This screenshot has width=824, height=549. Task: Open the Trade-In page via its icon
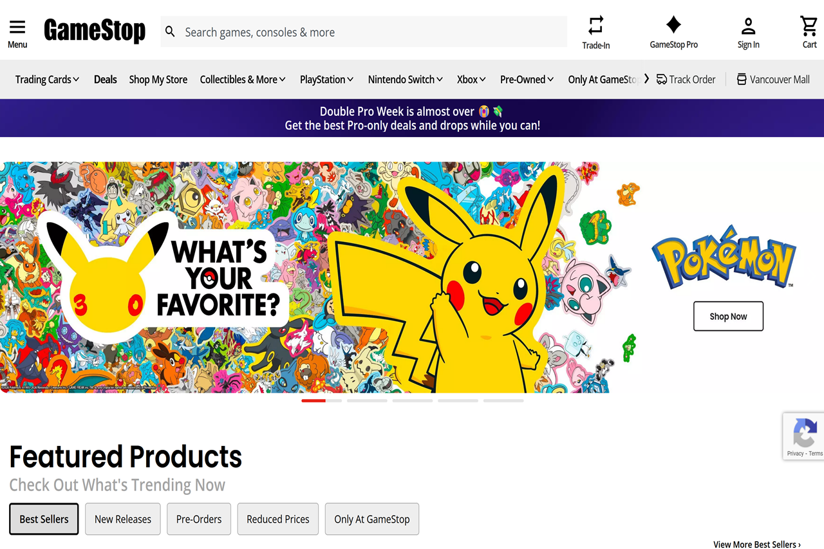[595, 26]
